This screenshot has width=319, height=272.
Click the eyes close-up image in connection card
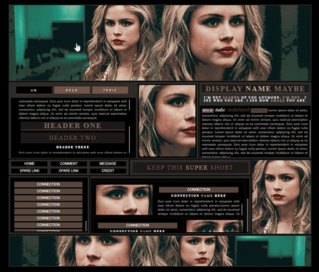click(125, 200)
